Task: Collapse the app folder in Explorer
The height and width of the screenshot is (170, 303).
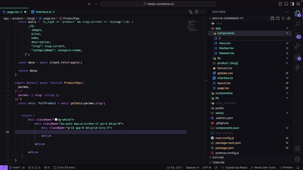Action: tap(218, 28)
